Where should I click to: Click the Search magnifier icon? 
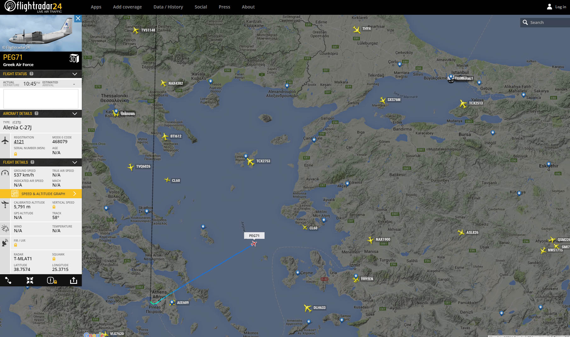525,22
